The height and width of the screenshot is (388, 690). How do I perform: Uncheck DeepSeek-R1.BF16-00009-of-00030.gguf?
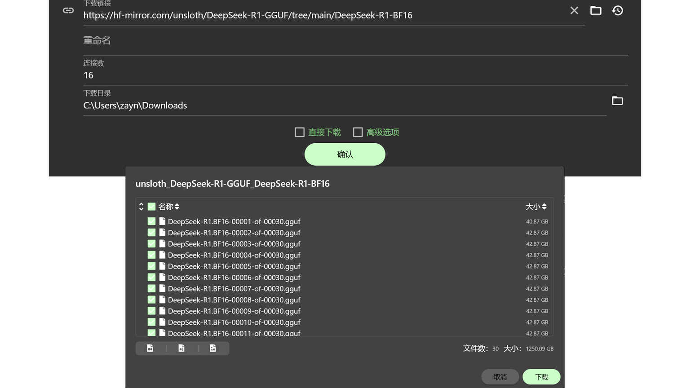click(151, 311)
